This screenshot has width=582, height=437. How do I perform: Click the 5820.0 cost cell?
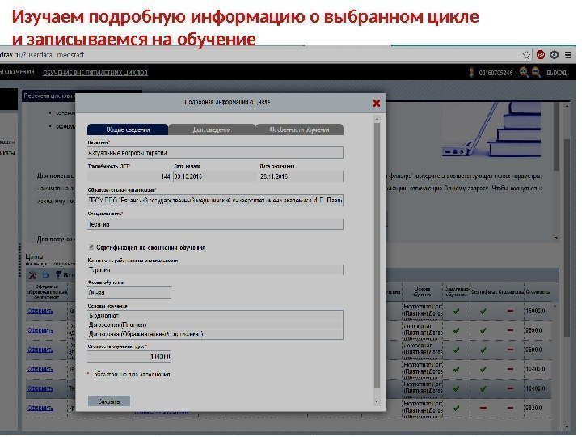tap(536, 408)
